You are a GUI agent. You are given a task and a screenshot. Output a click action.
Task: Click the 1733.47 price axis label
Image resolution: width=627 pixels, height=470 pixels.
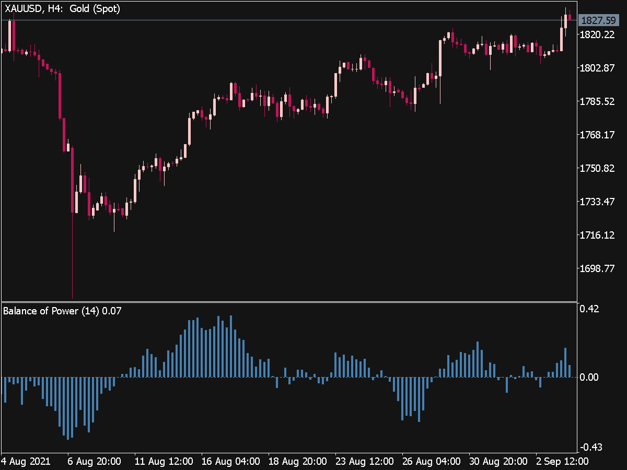(x=597, y=202)
